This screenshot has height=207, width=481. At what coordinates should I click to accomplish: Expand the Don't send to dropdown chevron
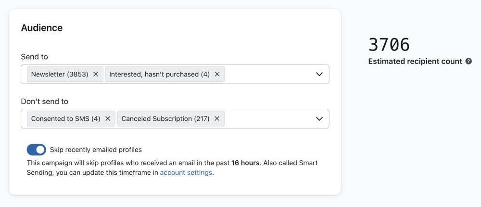point(319,118)
